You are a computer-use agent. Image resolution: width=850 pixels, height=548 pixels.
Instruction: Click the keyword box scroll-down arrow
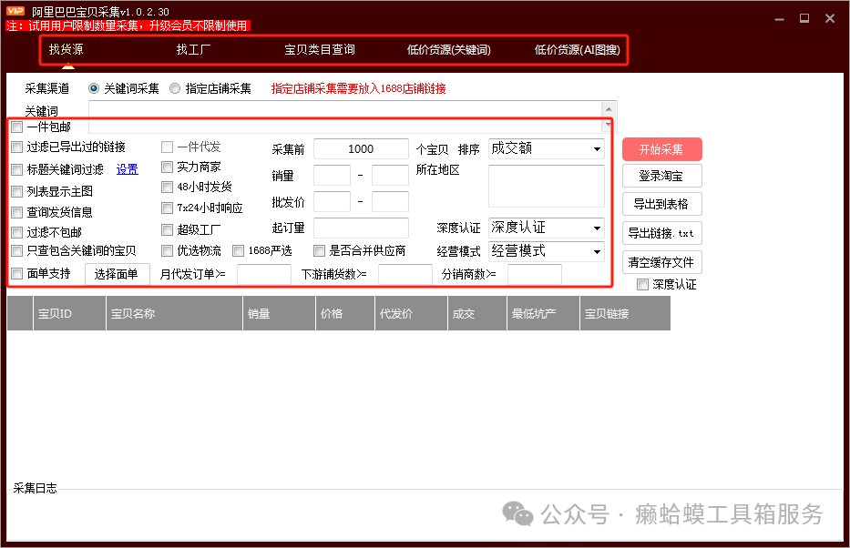tap(609, 125)
